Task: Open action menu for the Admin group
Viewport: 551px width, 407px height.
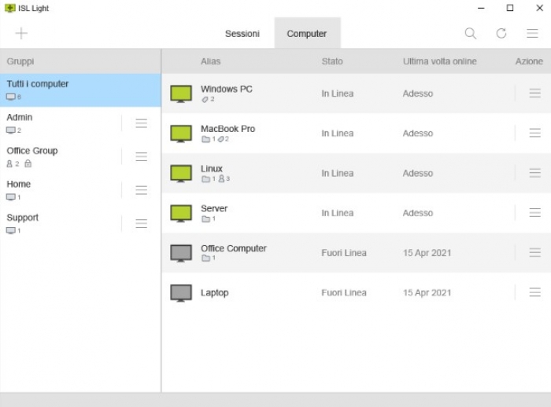Action: (142, 123)
